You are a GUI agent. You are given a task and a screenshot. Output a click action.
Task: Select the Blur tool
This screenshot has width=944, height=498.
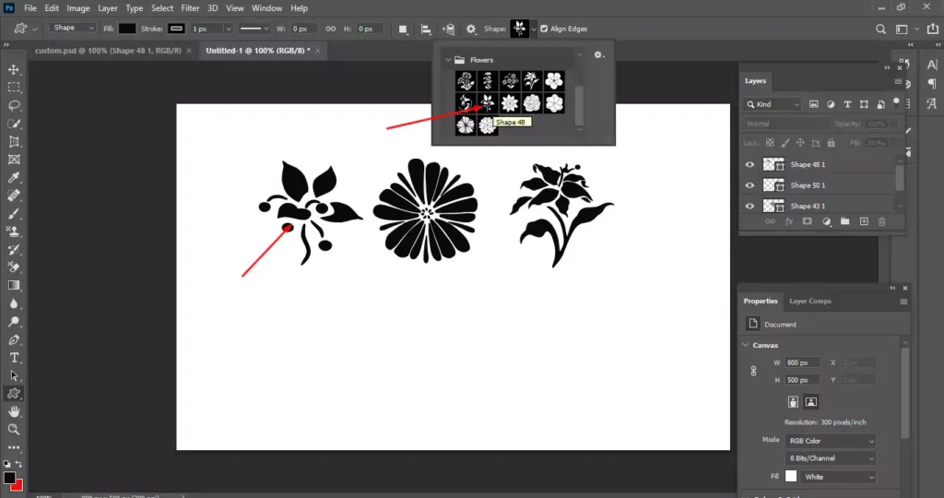coord(14,303)
